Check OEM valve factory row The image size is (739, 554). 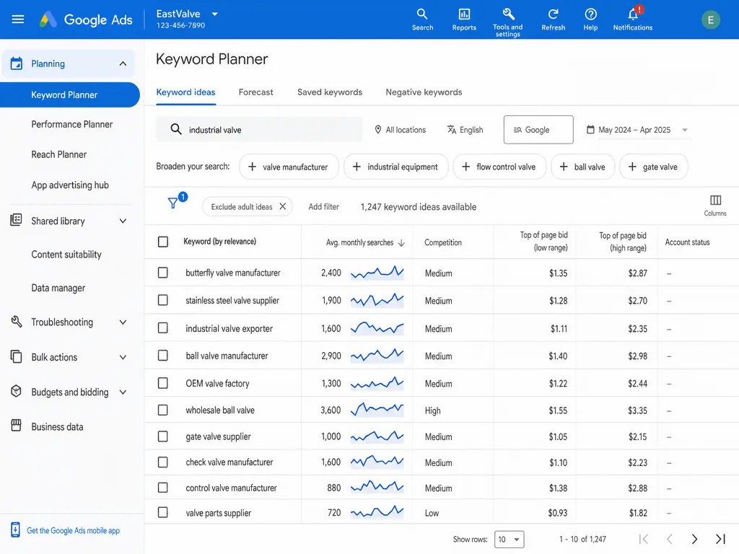point(163,383)
